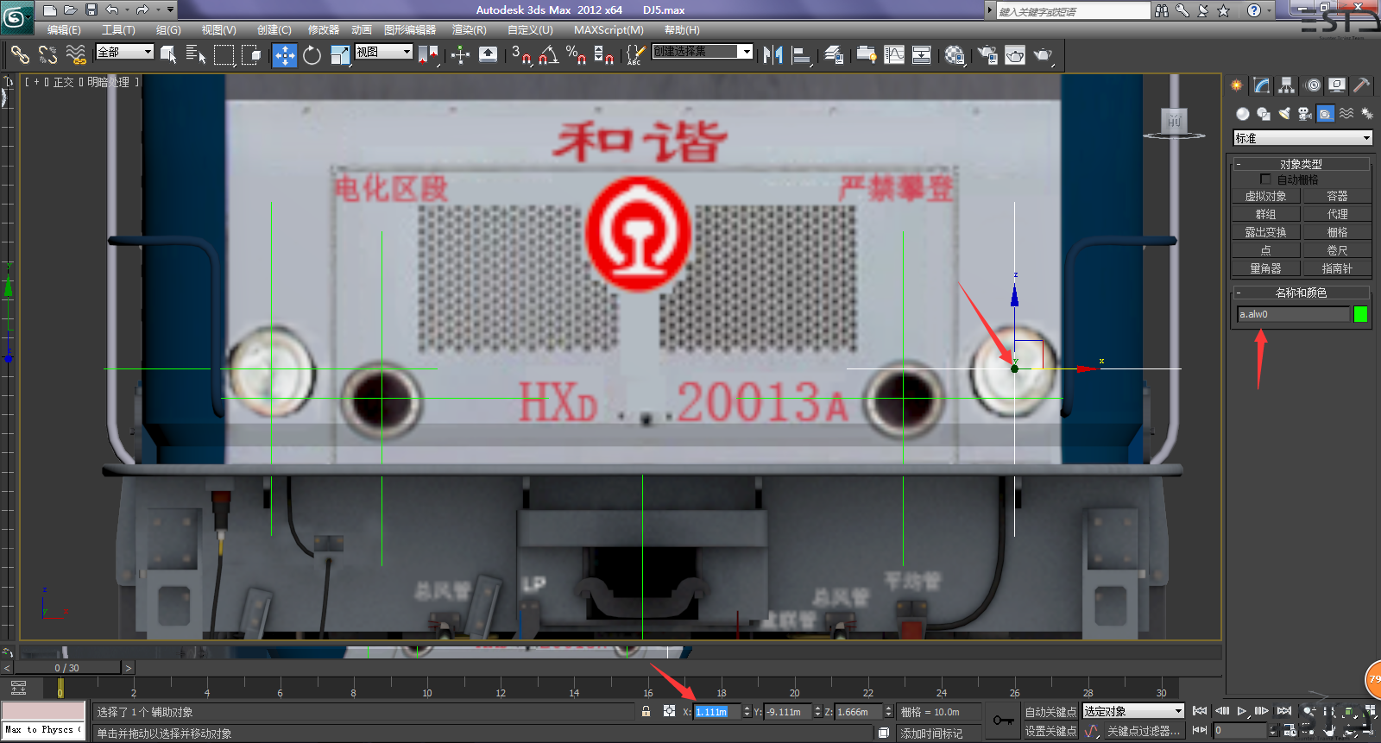Open Edit Named Selection Sets
This screenshot has width=1381, height=743.
pyautogui.click(x=635, y=54)
